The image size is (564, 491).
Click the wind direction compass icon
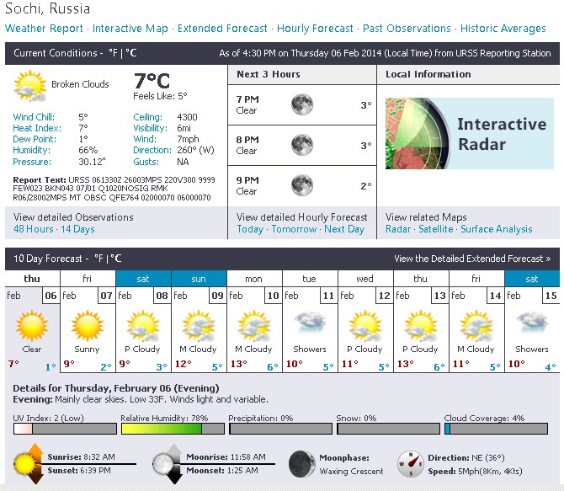[x=410, y=462]
